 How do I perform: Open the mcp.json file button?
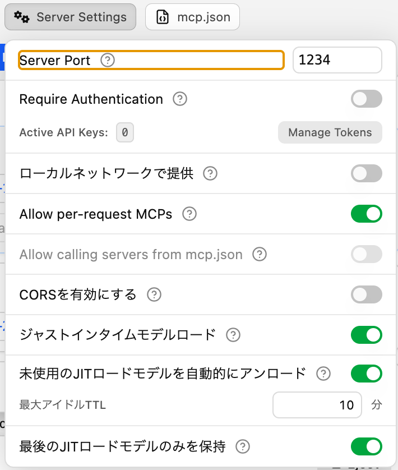point(192,17)
